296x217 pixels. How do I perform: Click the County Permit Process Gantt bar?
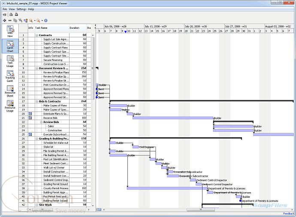coord(167,188)
